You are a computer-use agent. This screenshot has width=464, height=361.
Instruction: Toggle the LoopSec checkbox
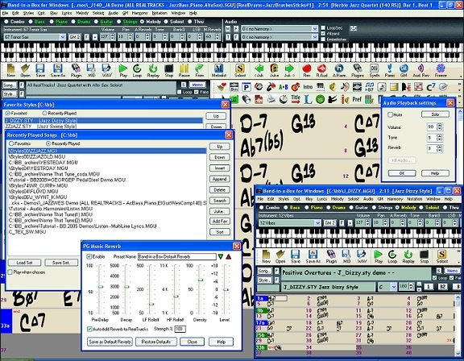pyautogui.click(x=323, y=28)
